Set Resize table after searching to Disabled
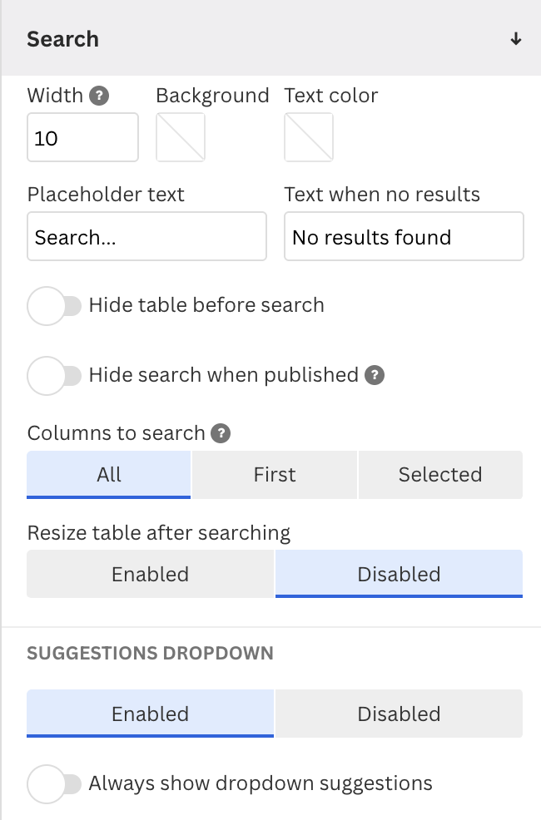The image size is (541, 820). (x=400, y=574)
